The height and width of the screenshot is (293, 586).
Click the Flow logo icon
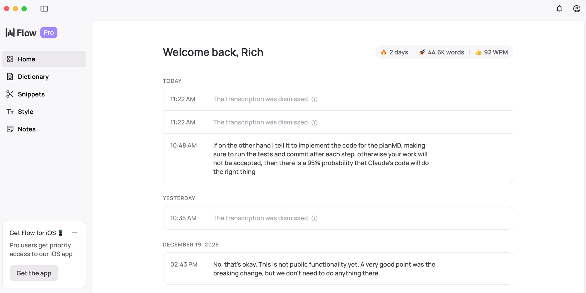(10, 32)
